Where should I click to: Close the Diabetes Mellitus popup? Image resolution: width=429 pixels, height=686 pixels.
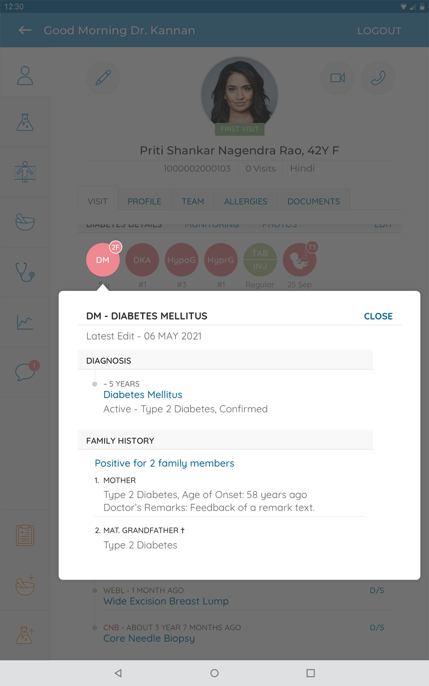pyautogui.click(x=378, y=316)
